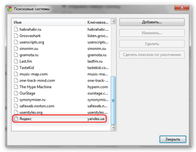Select the habrahabr.ru search engine name
196x152 pixels.
point(30,29)
